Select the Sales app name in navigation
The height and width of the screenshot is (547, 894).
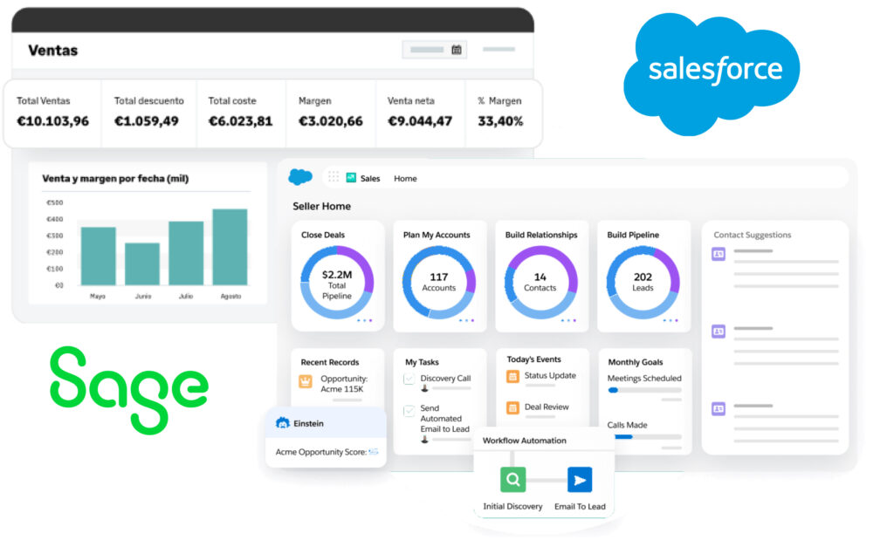point(370,178)
